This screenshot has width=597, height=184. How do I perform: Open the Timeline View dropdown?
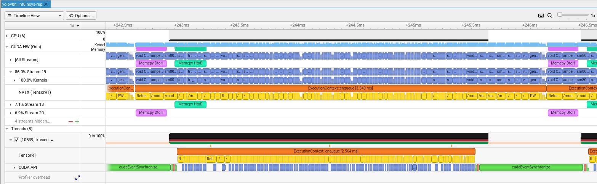point(35,16)
